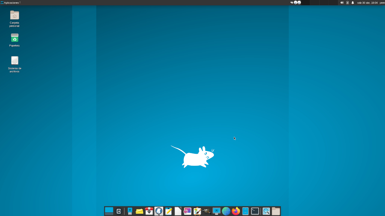Open the red download manager icon
Screen dimensions: 385x216
pos(149,211)
